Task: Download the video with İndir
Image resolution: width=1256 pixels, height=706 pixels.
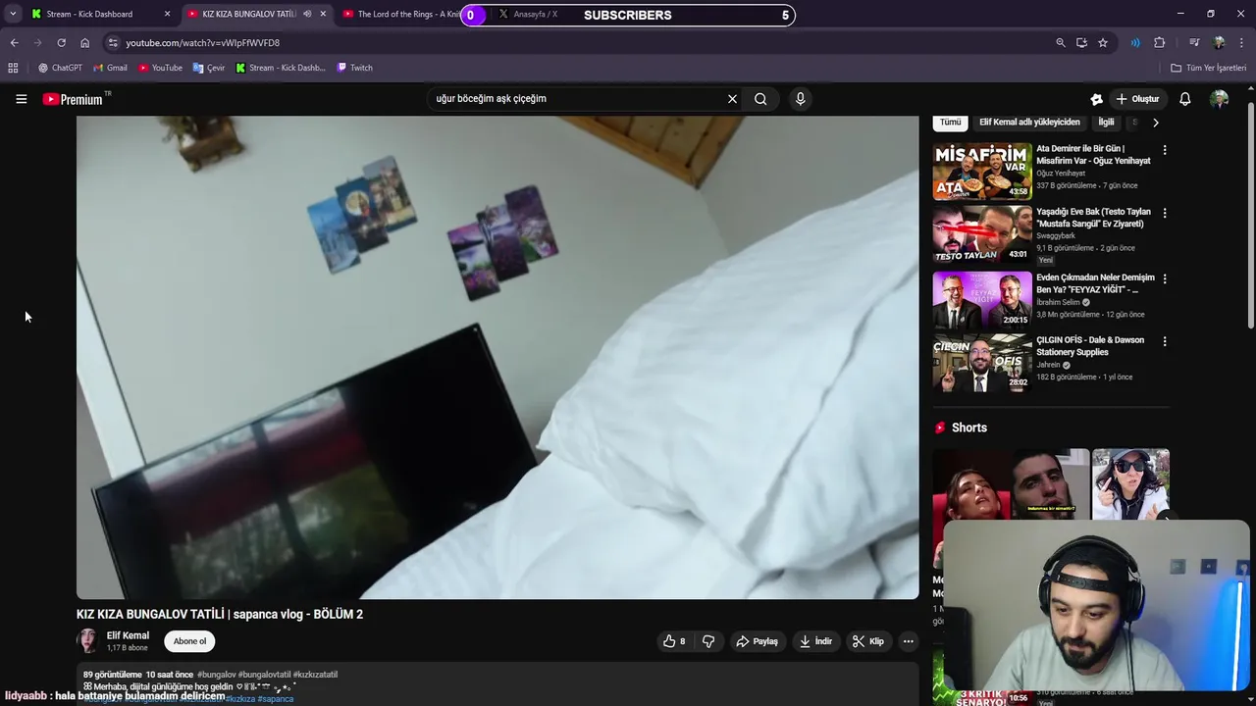Action: click(x=815, y=641)
